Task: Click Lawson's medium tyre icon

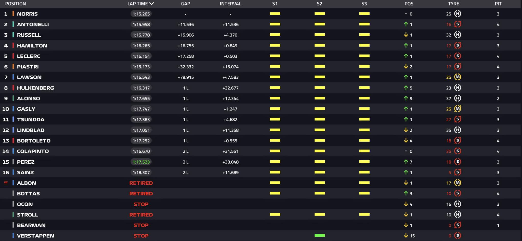Action: pos(458,77)
